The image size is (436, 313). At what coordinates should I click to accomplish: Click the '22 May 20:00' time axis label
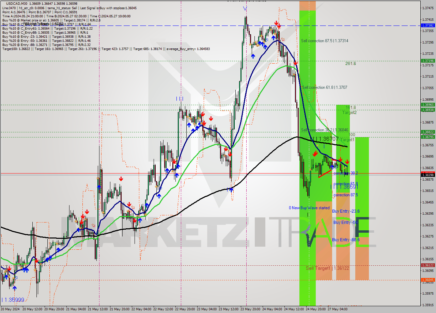[185, 309]
